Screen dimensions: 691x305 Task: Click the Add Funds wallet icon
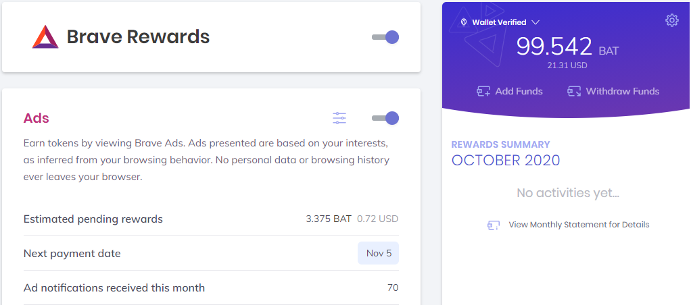point(483,91)
